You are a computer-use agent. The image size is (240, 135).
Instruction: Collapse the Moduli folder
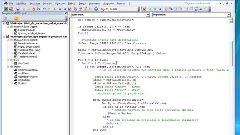(x=8, y=67)
